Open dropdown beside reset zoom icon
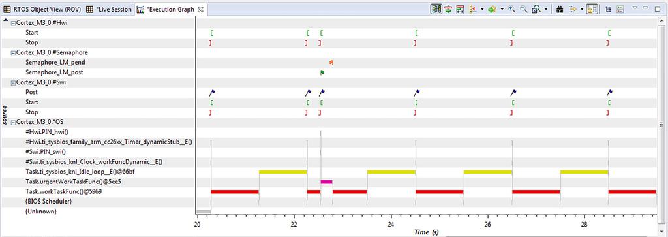The width and height of the screenshot is (668, 237). click(x=546, y=9)
